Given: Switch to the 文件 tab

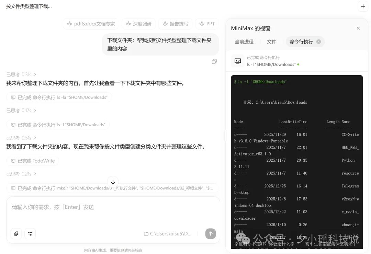Looking at the screenshot, I should coord(271,42).
